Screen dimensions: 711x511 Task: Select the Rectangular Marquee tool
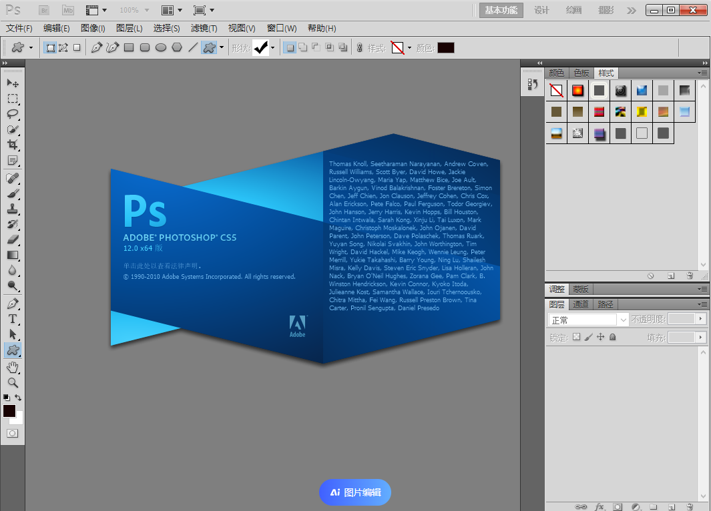click(13, 99)
